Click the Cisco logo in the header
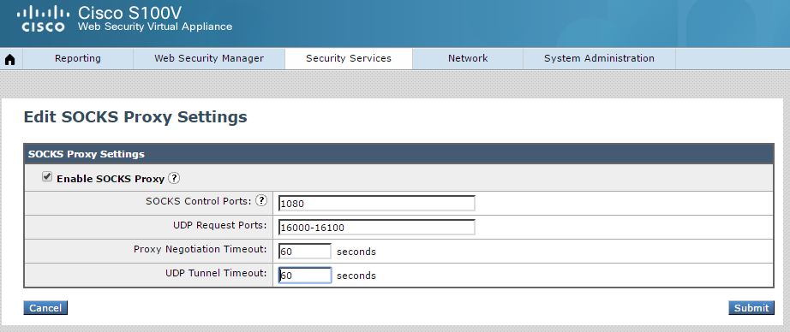This screenshot has height=332, width=790. [x=43, y=19]
